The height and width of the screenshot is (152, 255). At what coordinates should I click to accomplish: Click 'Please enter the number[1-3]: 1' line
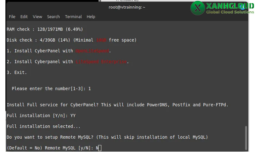pyautogui.click(x=51, y=89)
